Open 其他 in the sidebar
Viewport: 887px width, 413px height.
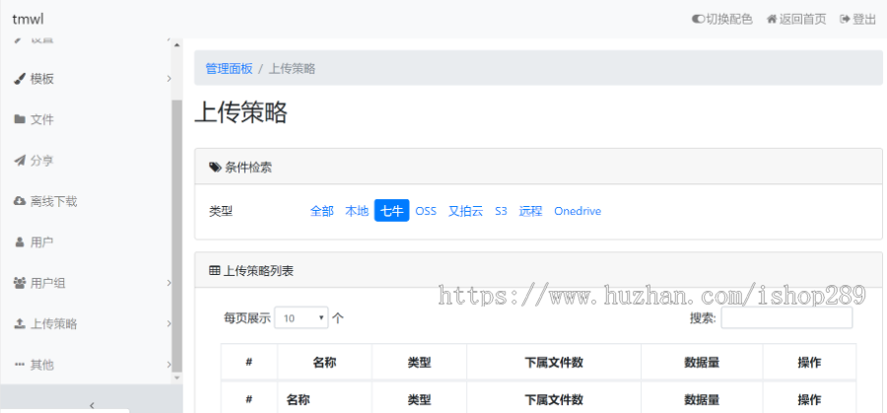point(41,365)
